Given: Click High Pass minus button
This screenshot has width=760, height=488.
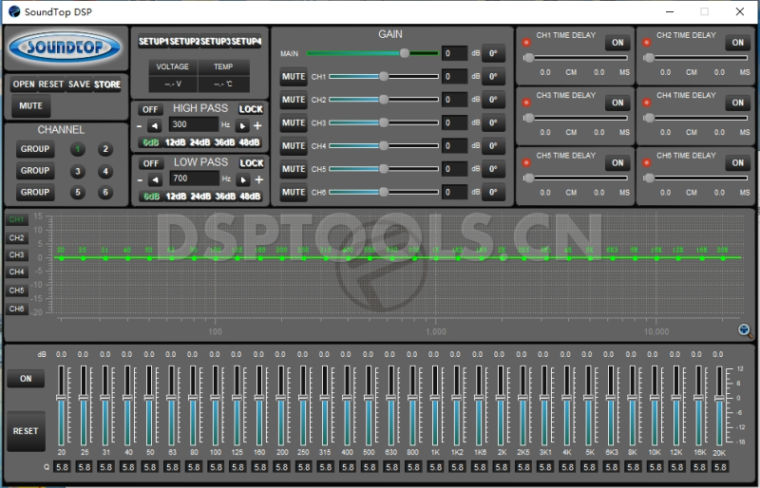Looking at the screenshot, I should [140, 126].
